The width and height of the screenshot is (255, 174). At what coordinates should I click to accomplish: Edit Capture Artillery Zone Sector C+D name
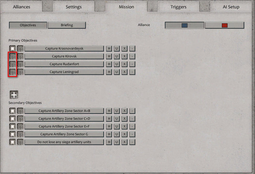(64, 119)
